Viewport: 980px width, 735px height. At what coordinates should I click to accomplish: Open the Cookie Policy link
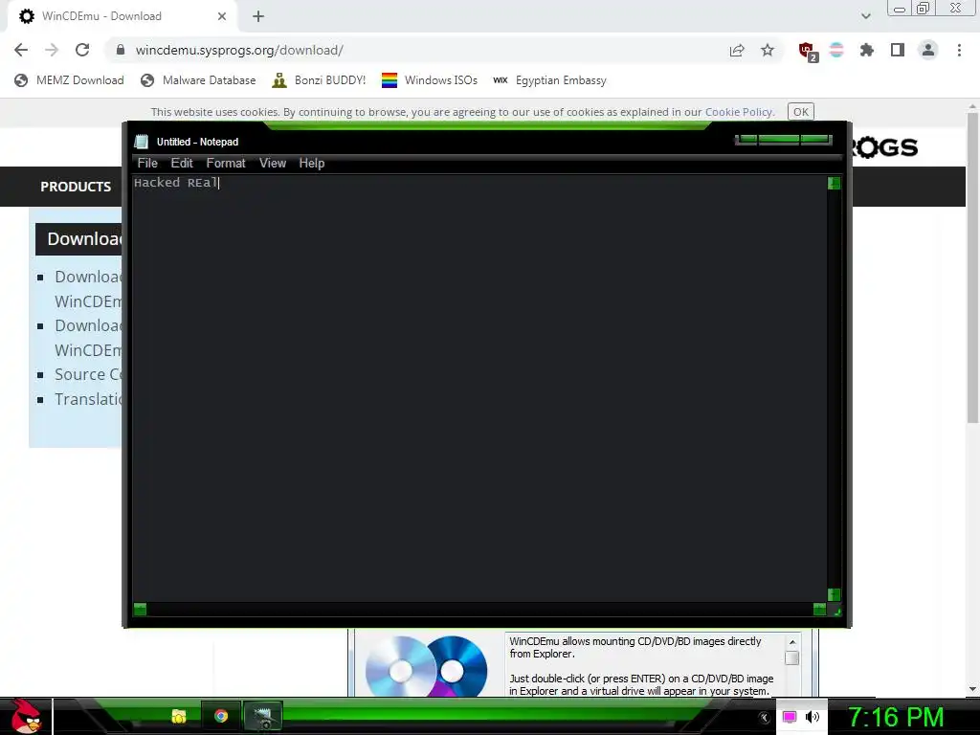click(x=739, y=112)
